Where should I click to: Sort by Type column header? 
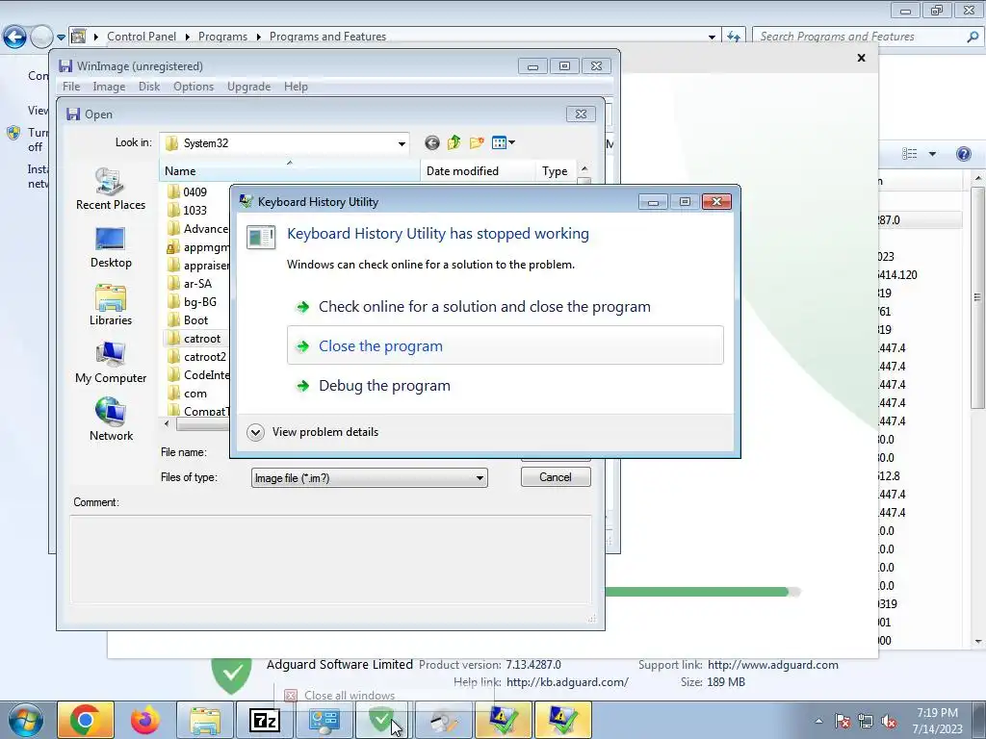point(556,171)
